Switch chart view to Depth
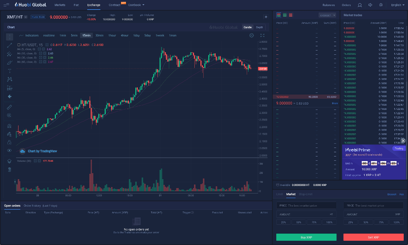This screenshot has width=408, height=245. click(260, 27)
